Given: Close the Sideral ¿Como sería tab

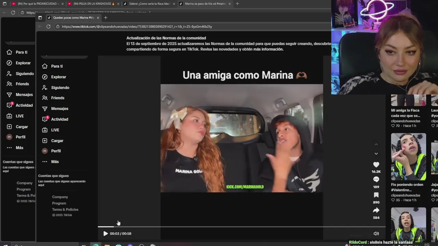Looking at the screenshot, I should coord(174,4).
